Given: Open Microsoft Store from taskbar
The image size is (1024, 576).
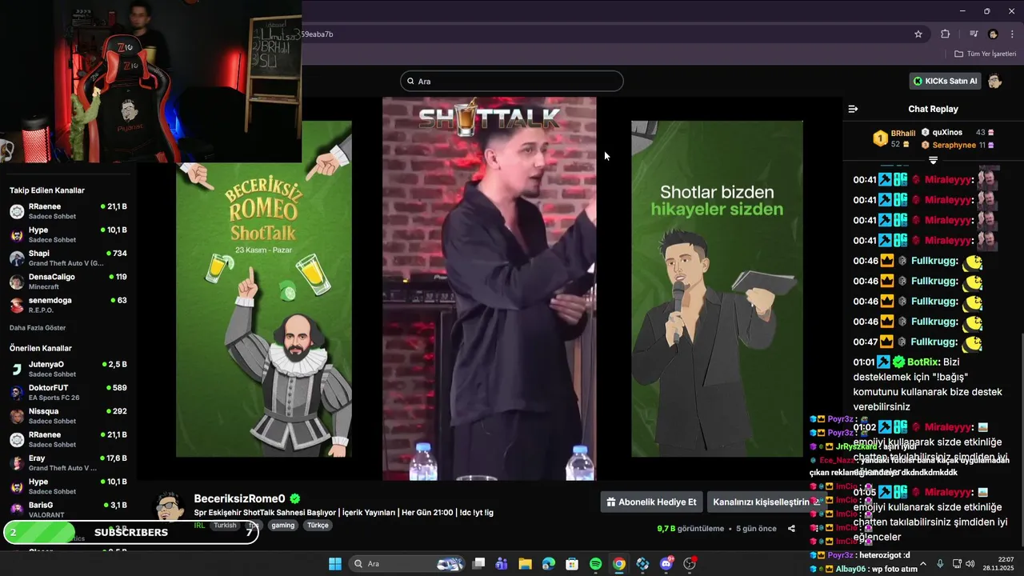Looking at the screenshot, I should pos(572,564).
